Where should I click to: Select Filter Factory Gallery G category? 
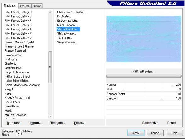click(18, 25)
